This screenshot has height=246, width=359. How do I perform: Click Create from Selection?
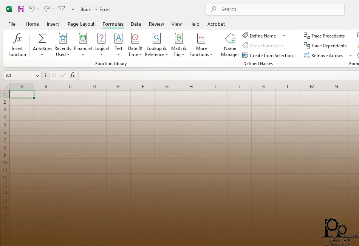click(x=268, y=56)
